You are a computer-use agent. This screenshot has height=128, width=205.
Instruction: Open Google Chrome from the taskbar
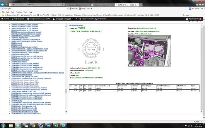[x=33, y=126]
